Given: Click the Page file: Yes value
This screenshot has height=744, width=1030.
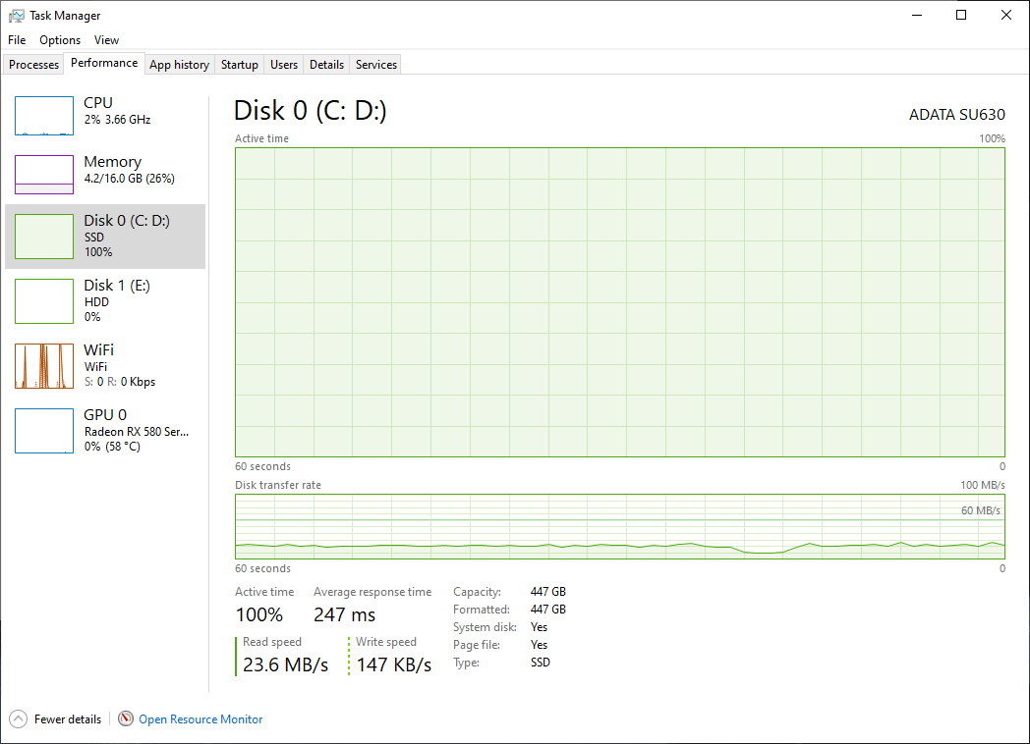Looking at the screenshot, I should [x=539, y=645].
